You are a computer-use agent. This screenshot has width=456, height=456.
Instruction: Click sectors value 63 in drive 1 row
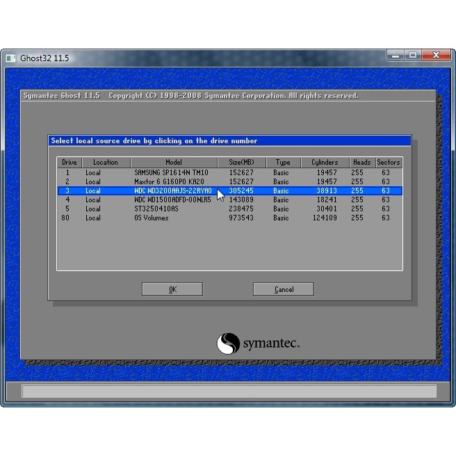(x=386, y=173)
